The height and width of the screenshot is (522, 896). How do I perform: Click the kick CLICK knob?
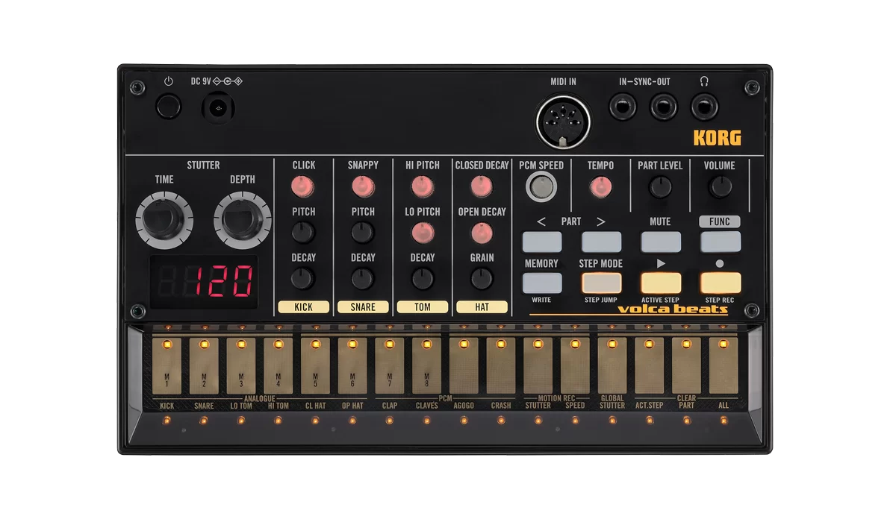(303, 186)
